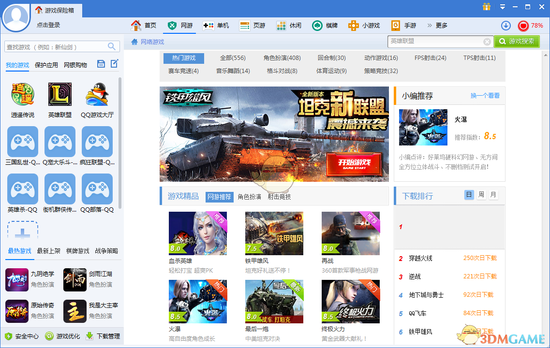Switch download ranking to 日 (daily)
Image resolution: width=550 pixels, height=348 pixels.
tap(469, 194)
